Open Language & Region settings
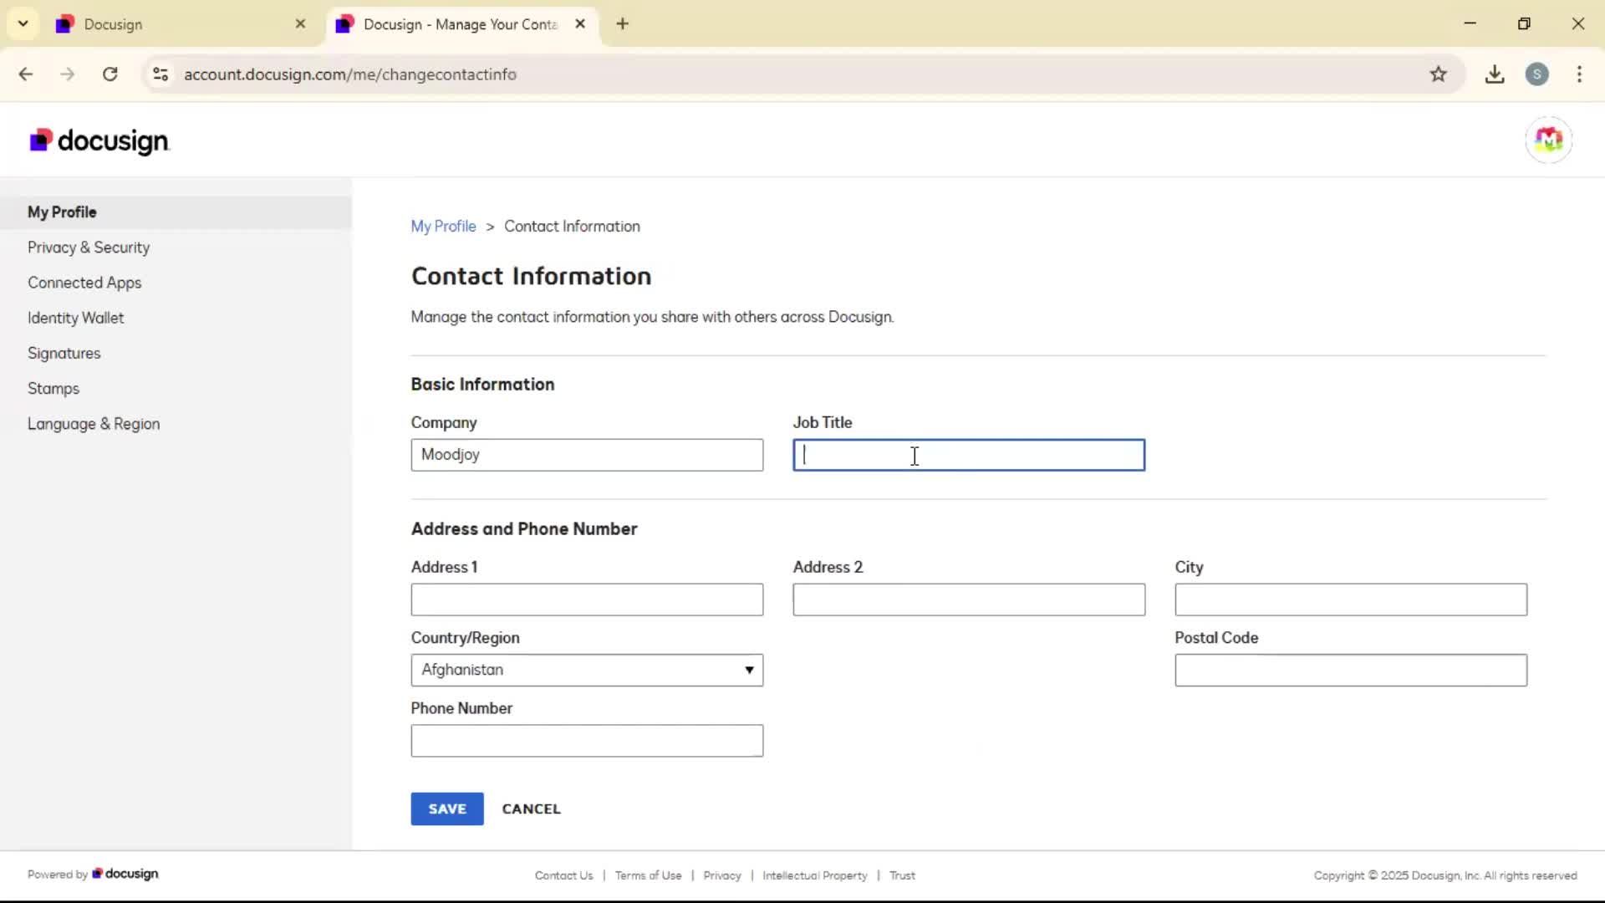Screen dimensions: 1605x903 coord(94,424)
